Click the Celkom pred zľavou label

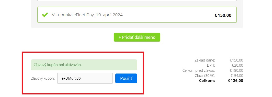(199, 70)
